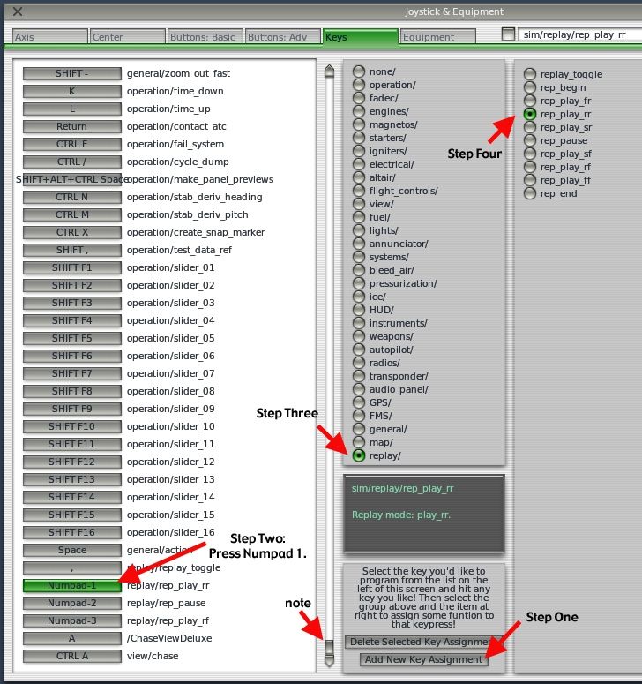Click the CTRL X key button

(x=72, y=232)
